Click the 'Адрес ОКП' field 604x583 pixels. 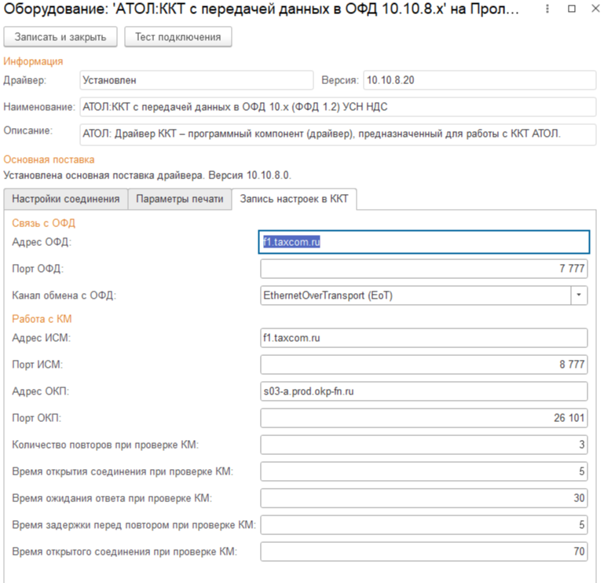click(424, 391)
